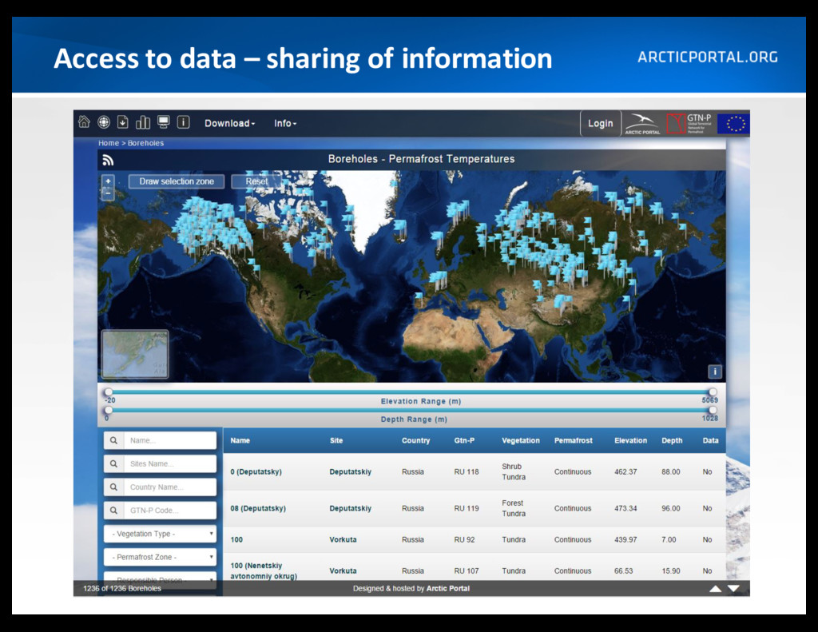Click the GTN-P logo
The image size is (818, 632).
pos(689,124)
